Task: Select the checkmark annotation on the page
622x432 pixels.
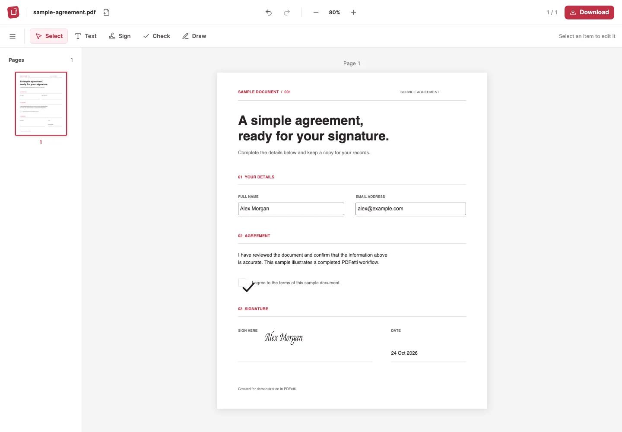Action: pyautogui.click(x=248, y=287)
